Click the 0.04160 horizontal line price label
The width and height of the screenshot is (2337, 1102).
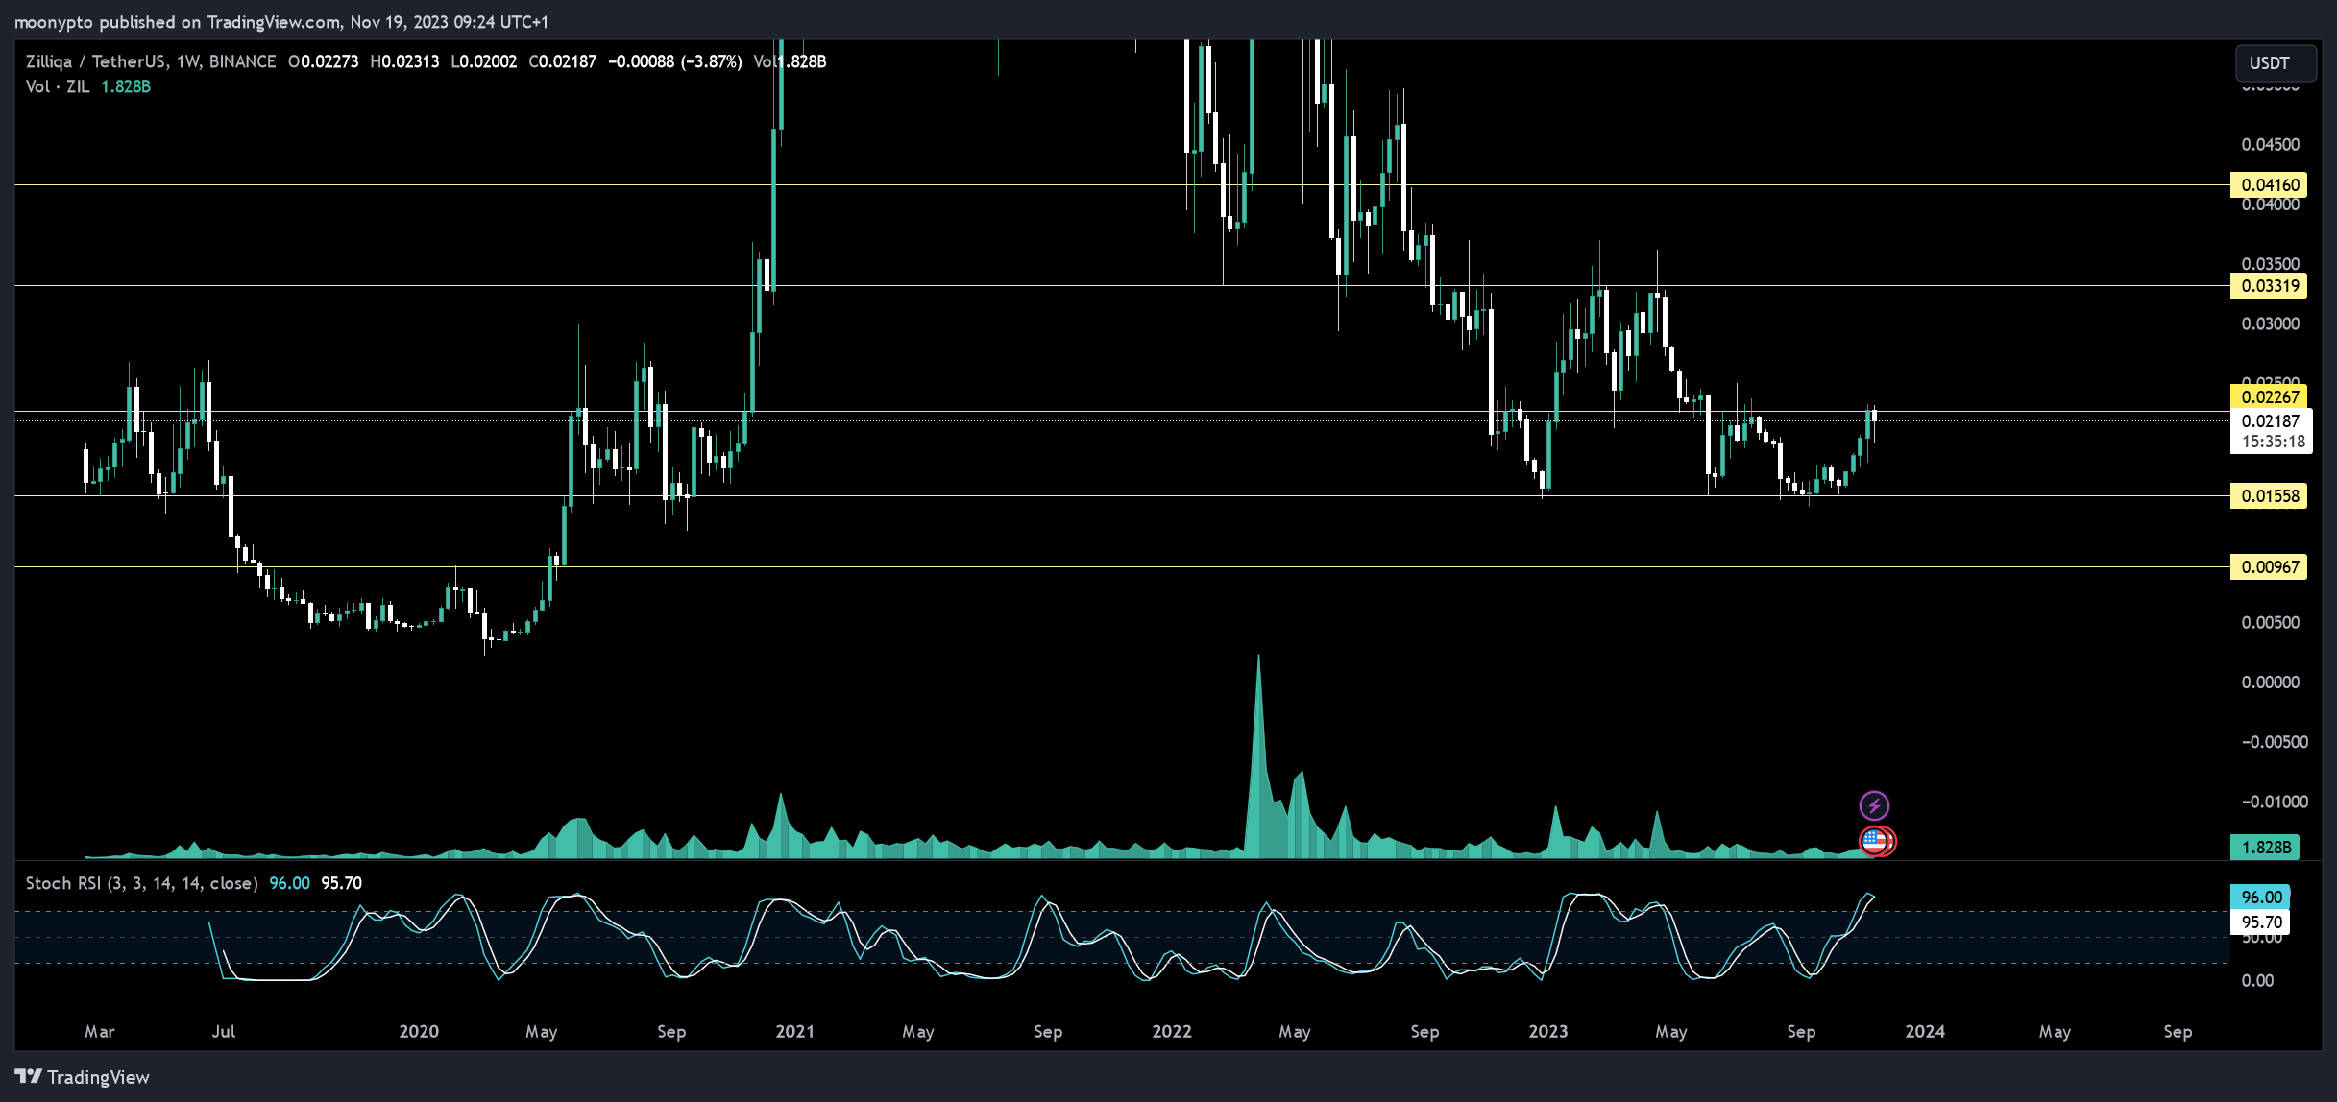2270,184
